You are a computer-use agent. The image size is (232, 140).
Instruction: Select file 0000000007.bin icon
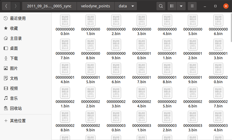pos(65,44)
